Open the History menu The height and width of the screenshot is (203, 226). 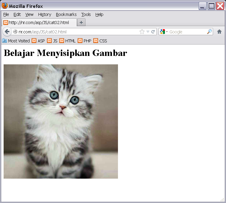(x=45, y=14)
